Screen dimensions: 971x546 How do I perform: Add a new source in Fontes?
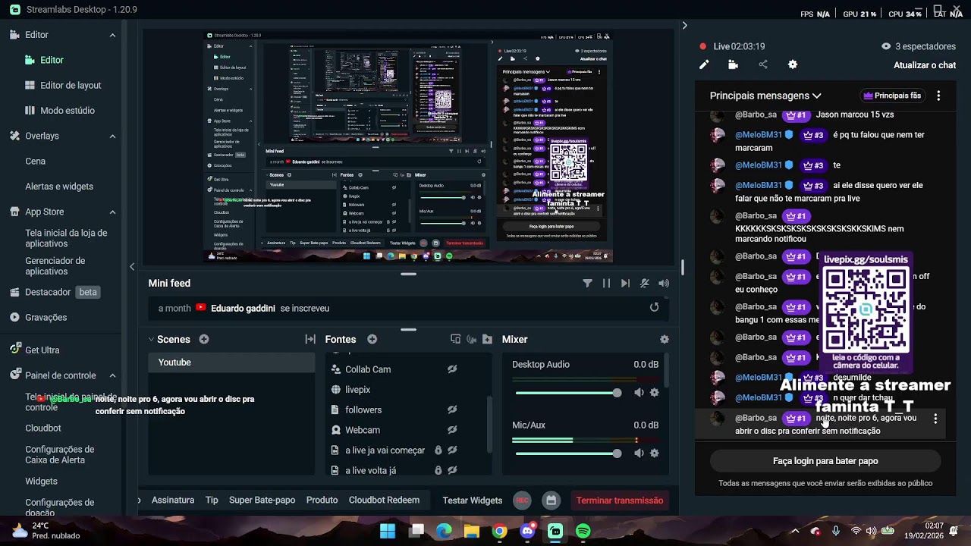point(372,339)
